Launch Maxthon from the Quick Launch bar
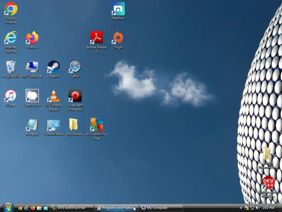 click(45, 208)
